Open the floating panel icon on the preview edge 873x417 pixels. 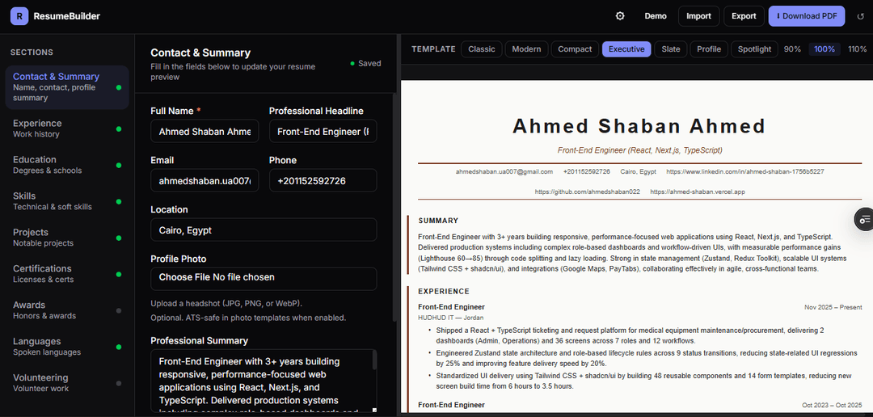864,220
